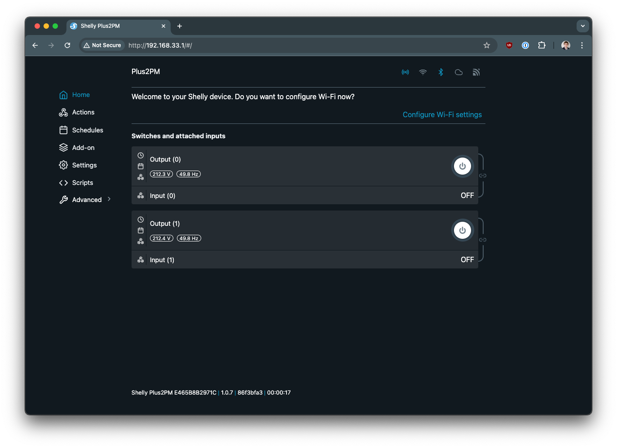
Task: Open the schedule calendar icon for Output (1)
Action: (141, 231)
